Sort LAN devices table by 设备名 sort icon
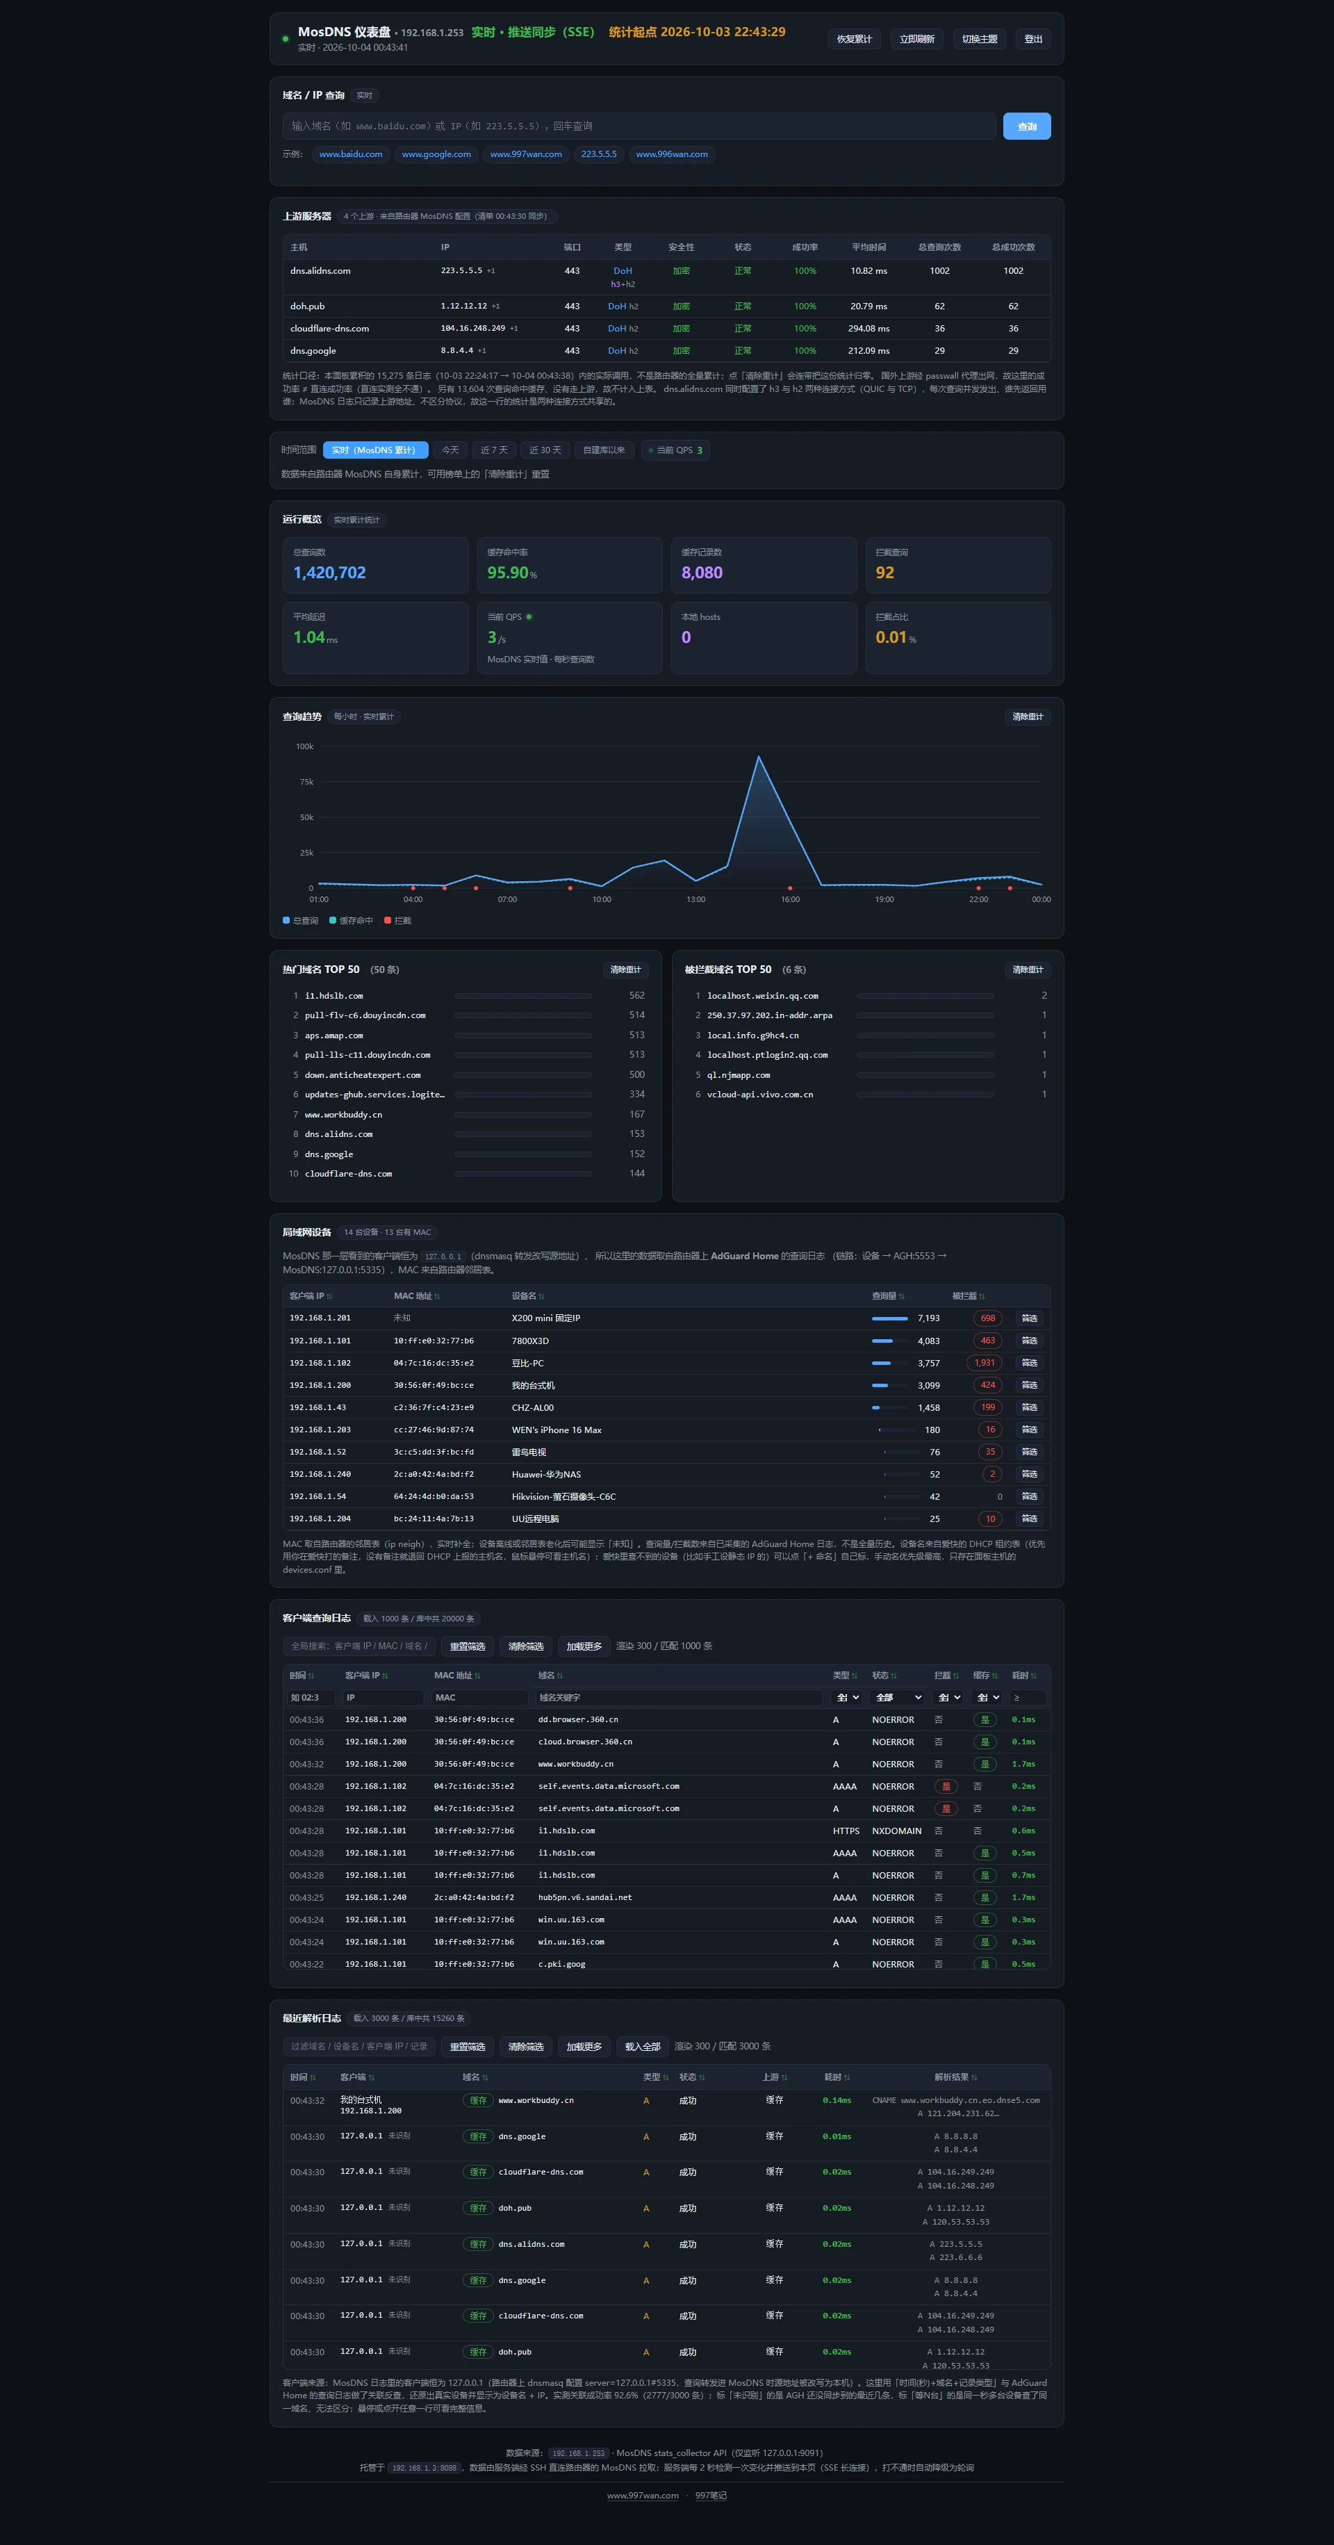The width and height of the screenshot is (1334, 2545). tap(541, 1296)
